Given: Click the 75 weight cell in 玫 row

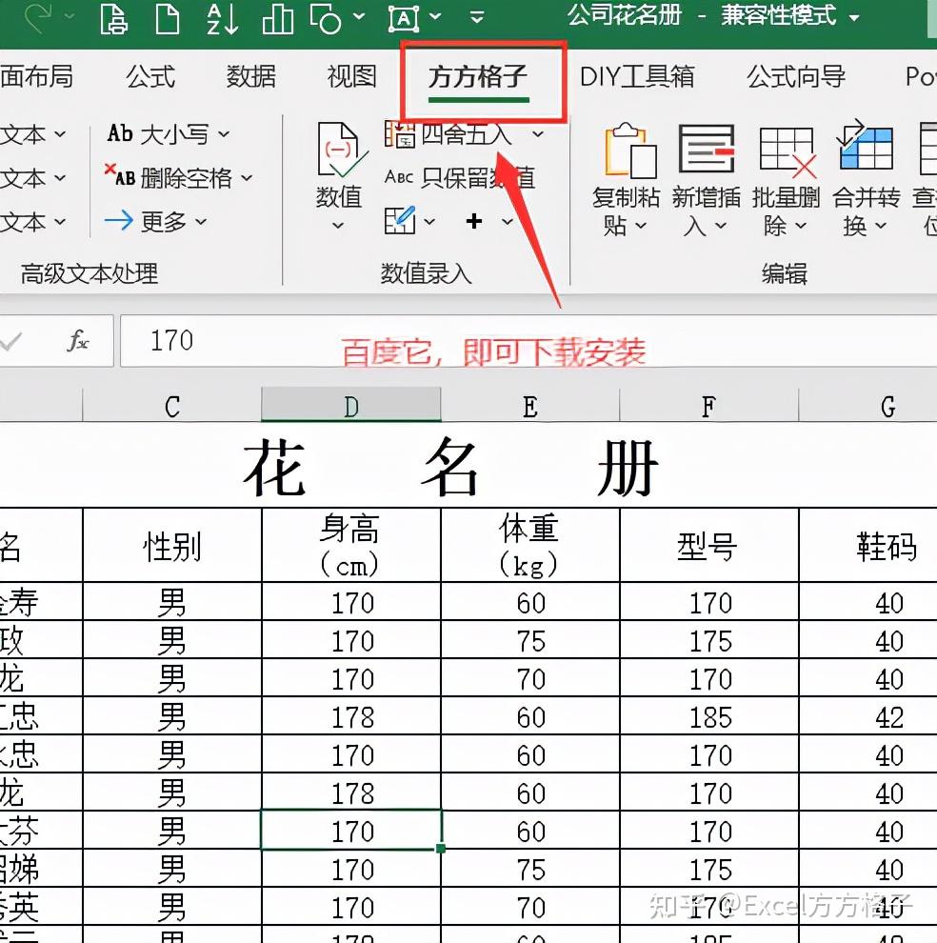Looking at the screenshot, I should 529,640.
